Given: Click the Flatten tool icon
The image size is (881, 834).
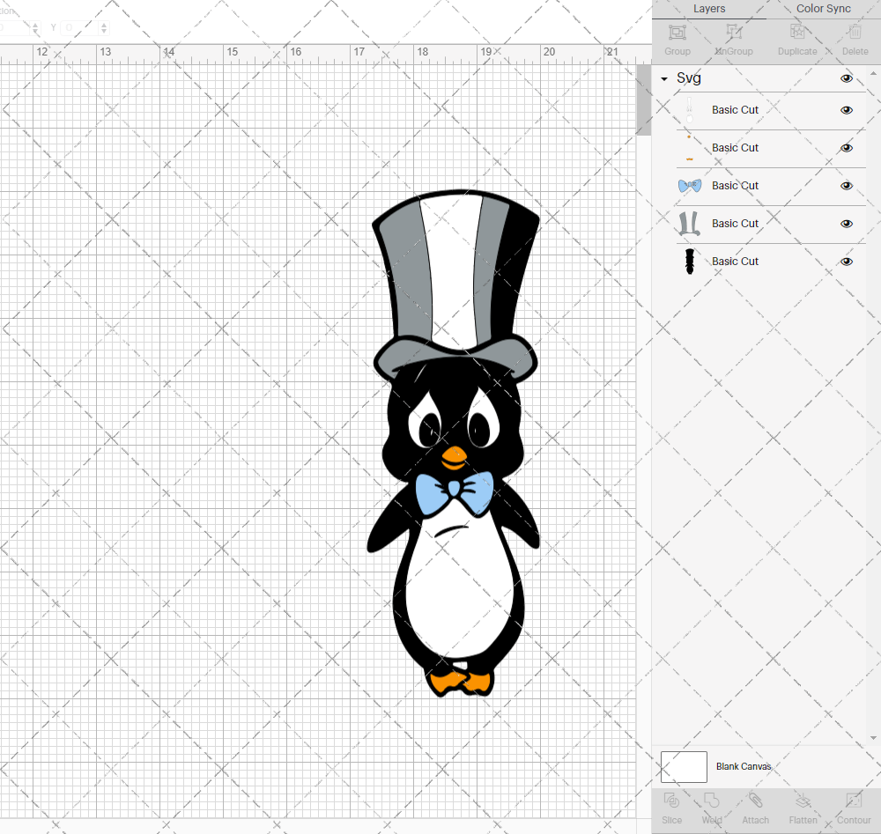Looking at the screenshot, I should point(803,801).
